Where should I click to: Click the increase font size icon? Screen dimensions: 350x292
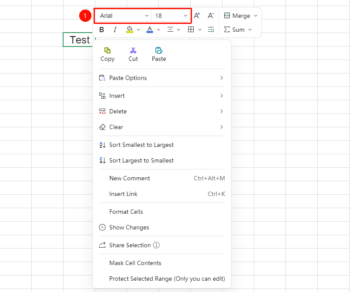click(x=197, y=16)
